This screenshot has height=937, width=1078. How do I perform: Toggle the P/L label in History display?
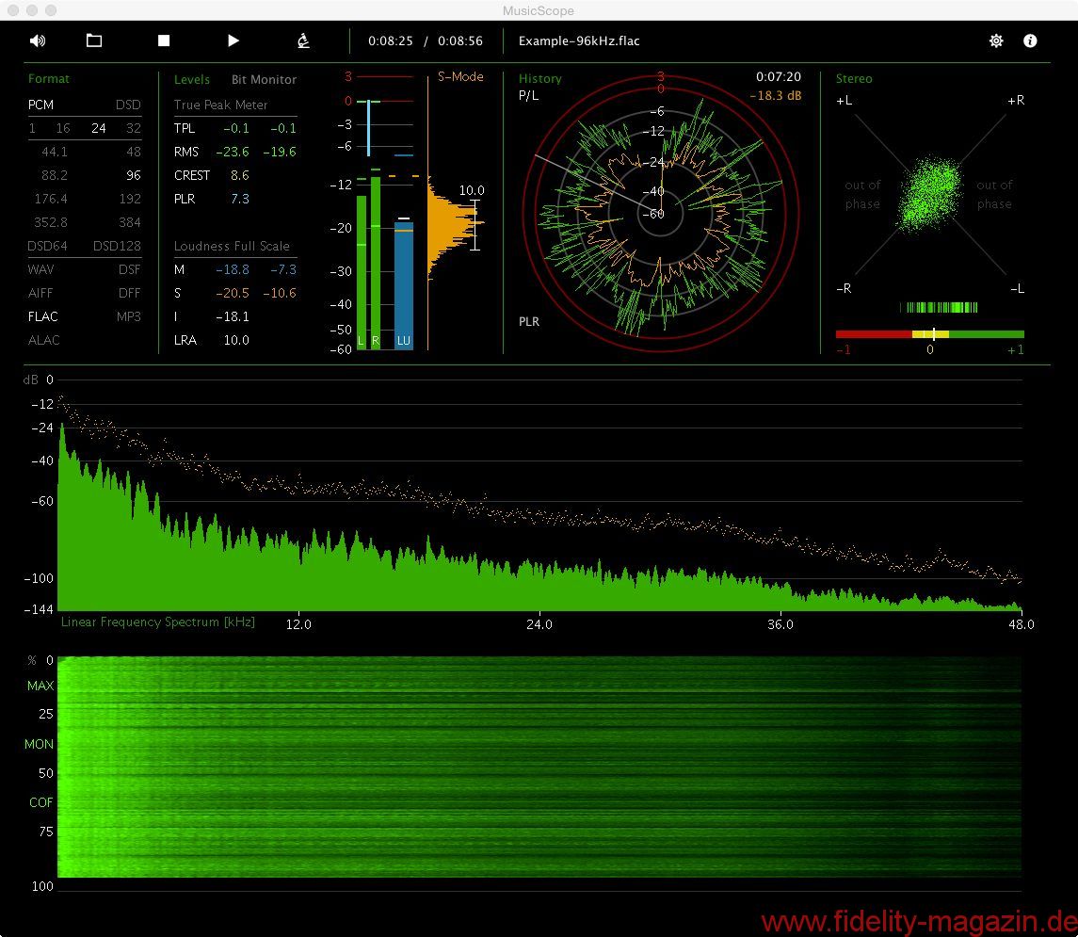tap(529, 96)
